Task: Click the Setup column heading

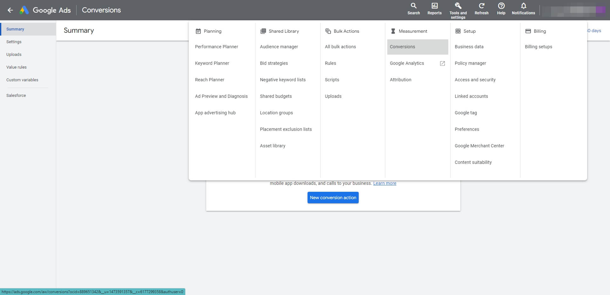Action: pyautogui.click(x=470, y=31)
